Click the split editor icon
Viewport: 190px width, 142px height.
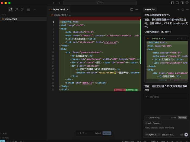pos(132,9)
